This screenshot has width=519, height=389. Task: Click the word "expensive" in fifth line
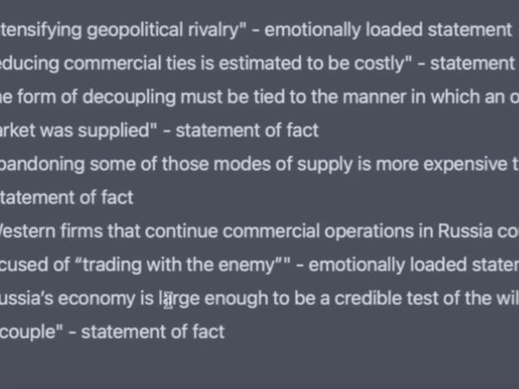[x=465, y=164]
